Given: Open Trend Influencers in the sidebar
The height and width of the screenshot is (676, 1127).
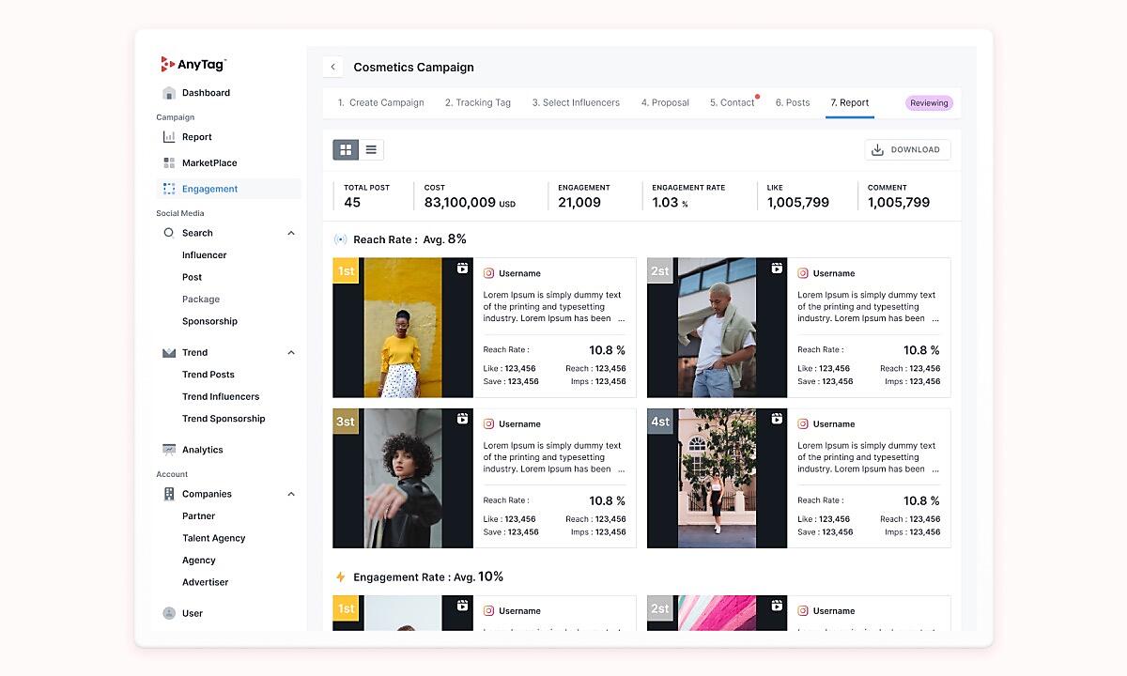Looking at the screenshot, I should 221,396.
